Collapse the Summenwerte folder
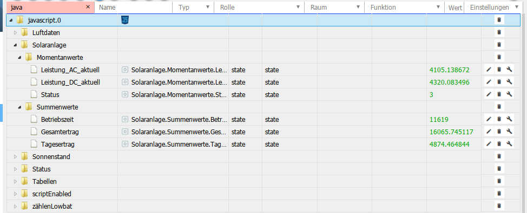Viewport: 527px width, 213px height. pos(19,107)
